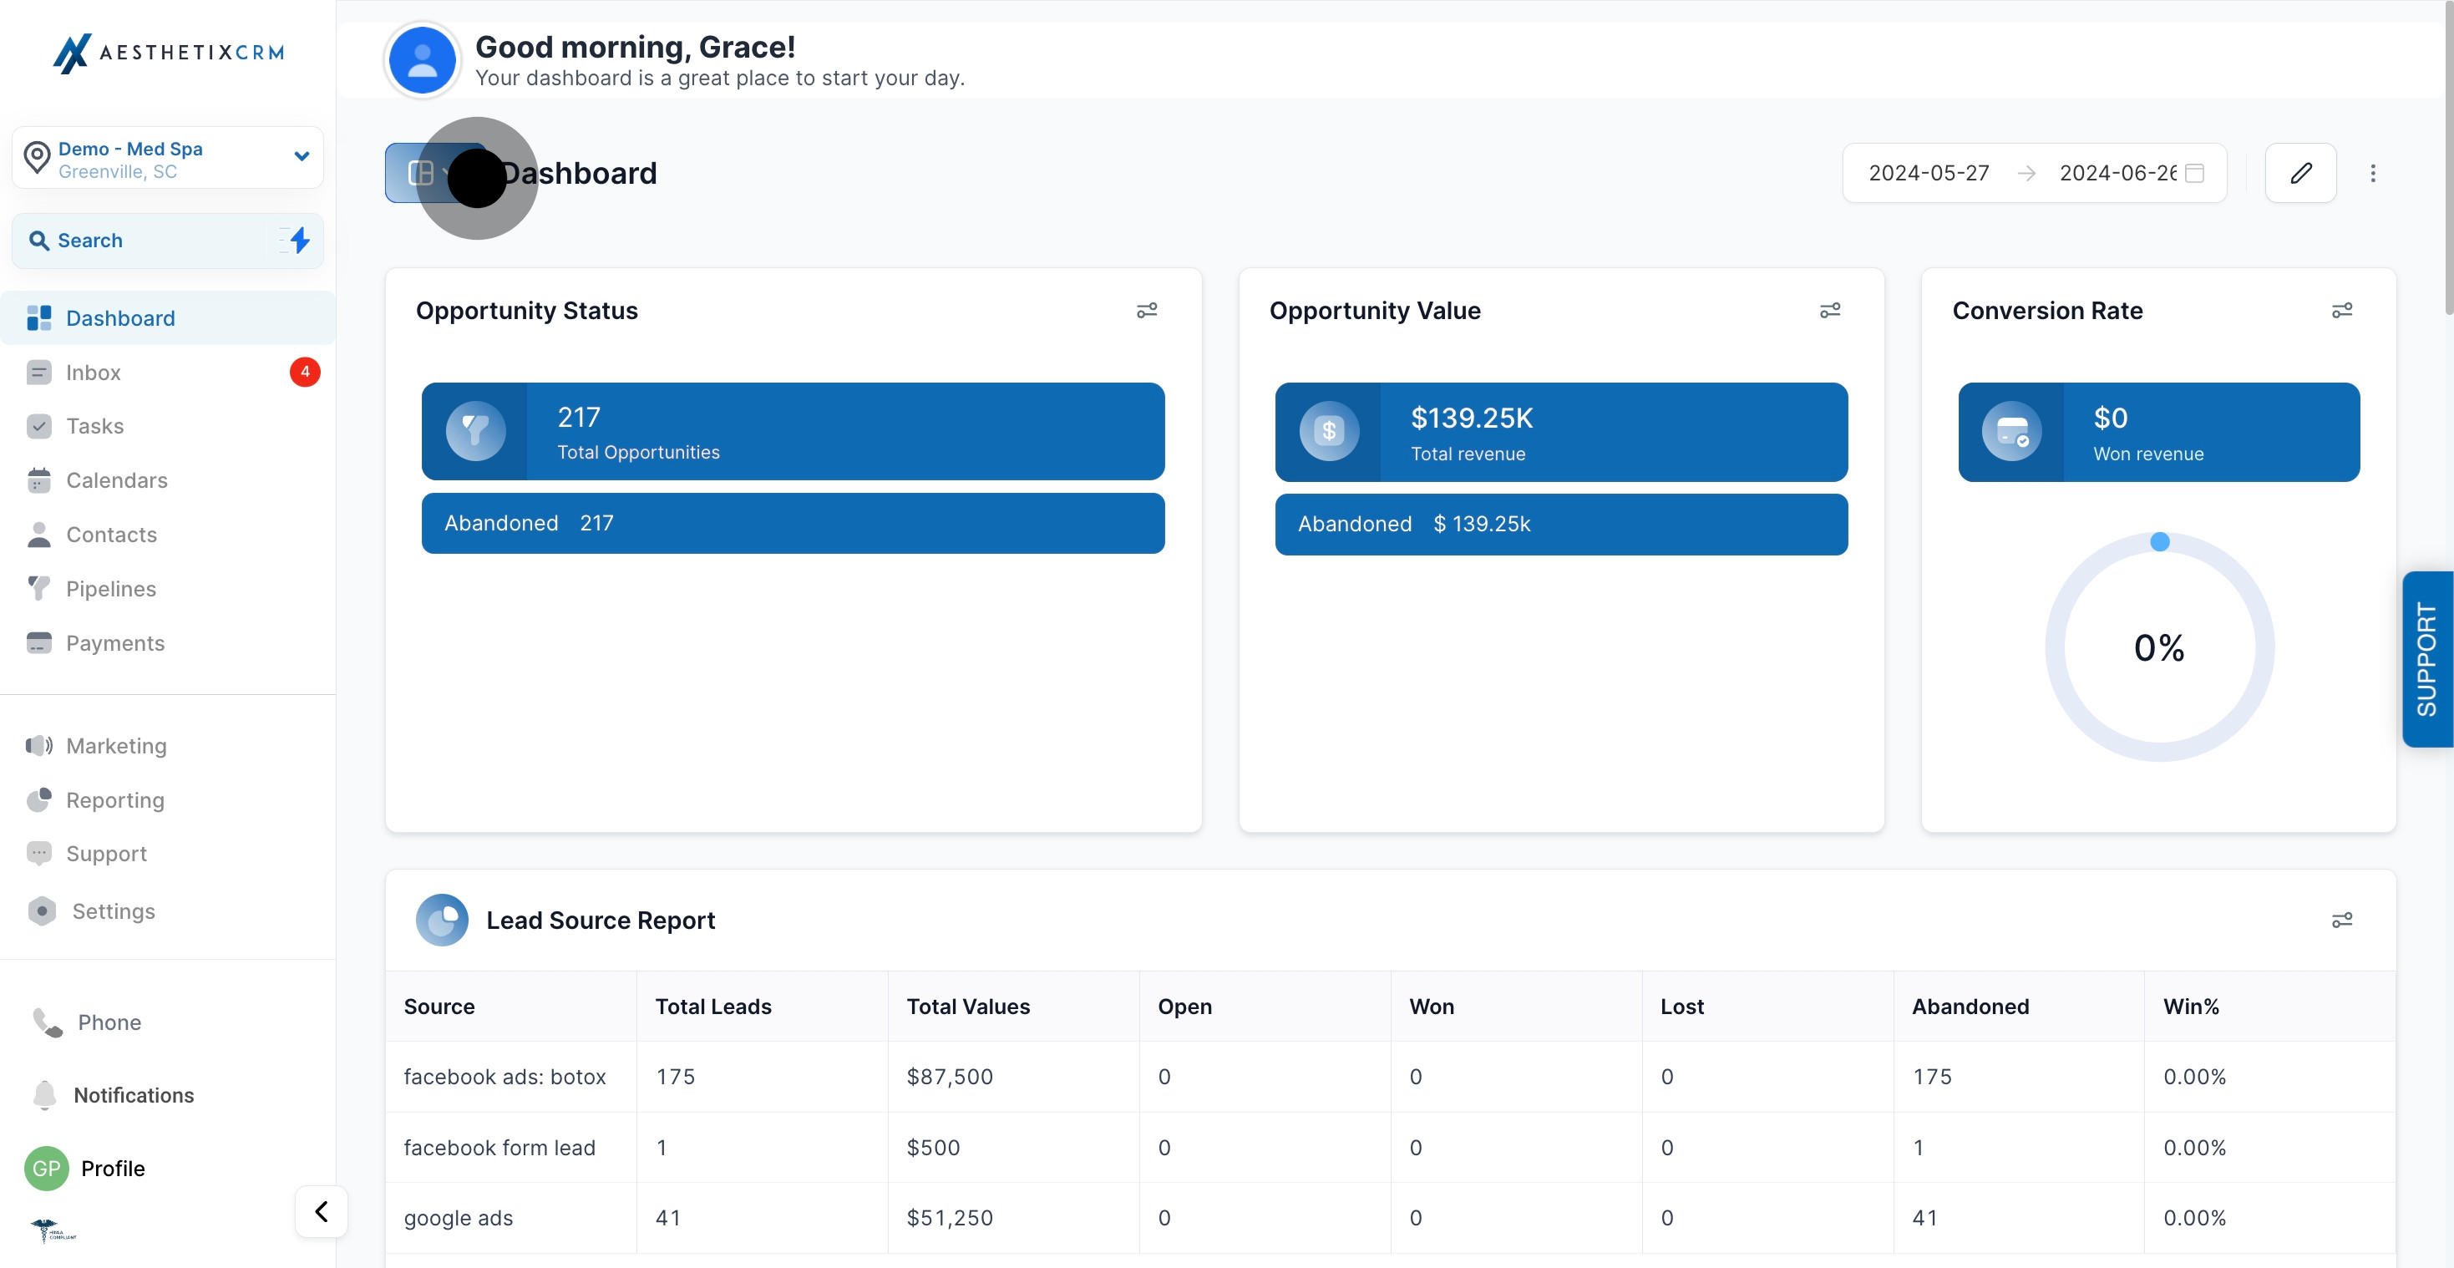
Task: Click the start date 2024-05-27 field
Action: coord(1928,172)
